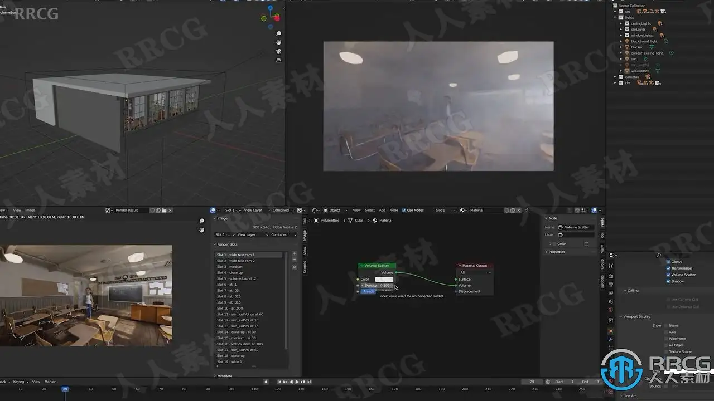Expand the cameras collection
The width and height of the screenshot is (714, 401).
615,77
